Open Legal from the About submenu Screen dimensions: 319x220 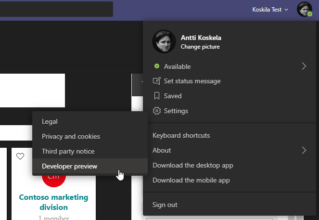[x=50, y=121]
